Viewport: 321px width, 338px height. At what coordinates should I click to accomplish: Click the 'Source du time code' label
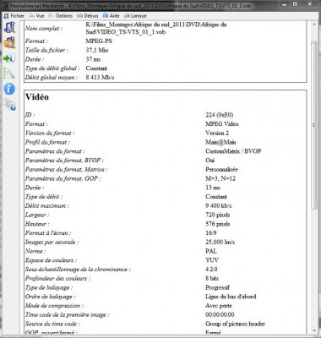(52, 324)
